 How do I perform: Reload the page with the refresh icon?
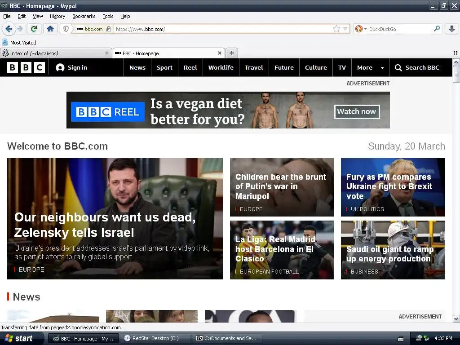coord(34,29)
